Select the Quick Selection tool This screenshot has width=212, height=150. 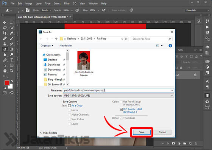tap(12, 28)
